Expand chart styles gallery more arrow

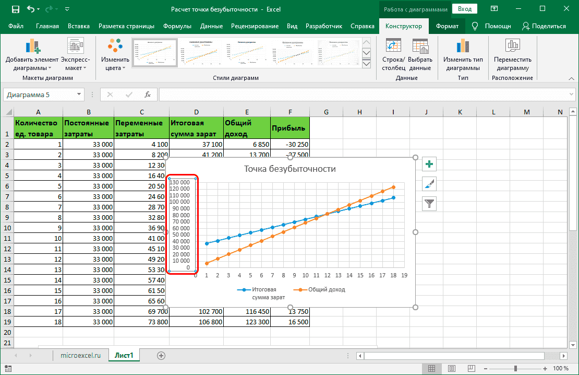pyautogui.click(x=366, y=64)
